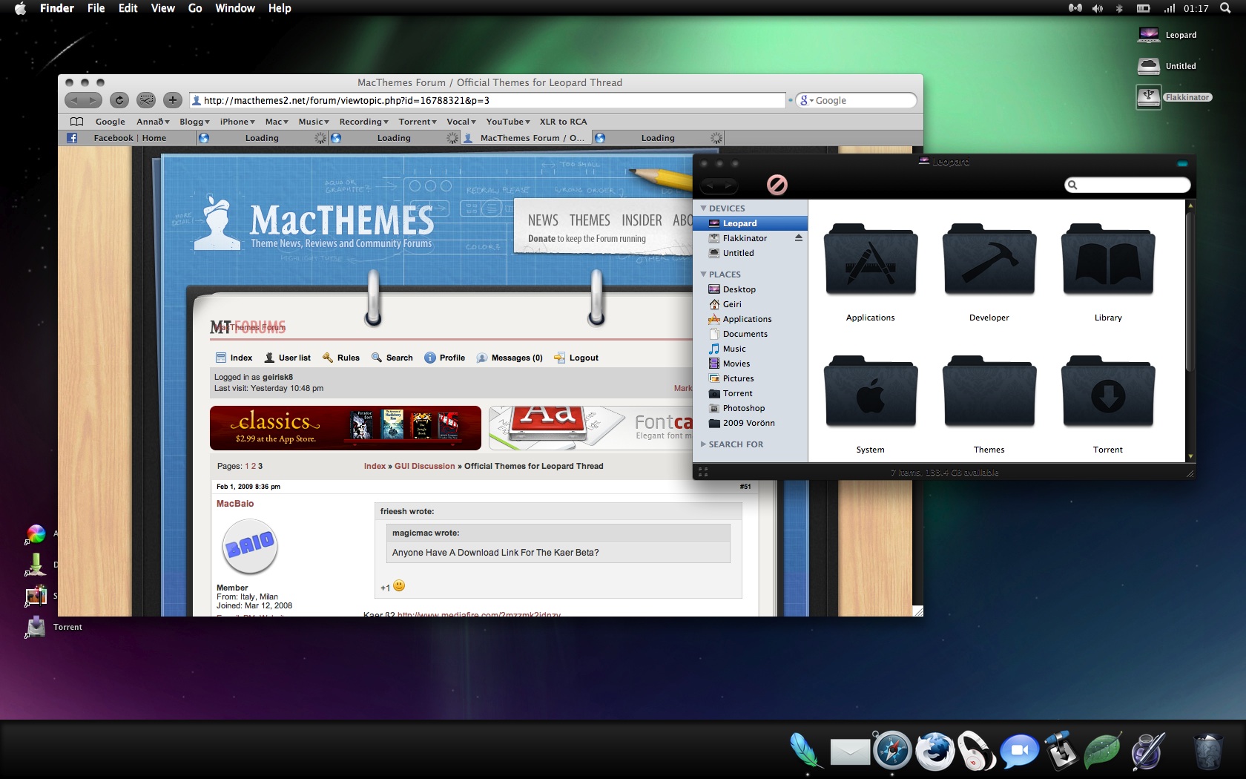Click the volume icon in menu bar
This screenshot has height=779, width=1246.
coord(1097,8)
